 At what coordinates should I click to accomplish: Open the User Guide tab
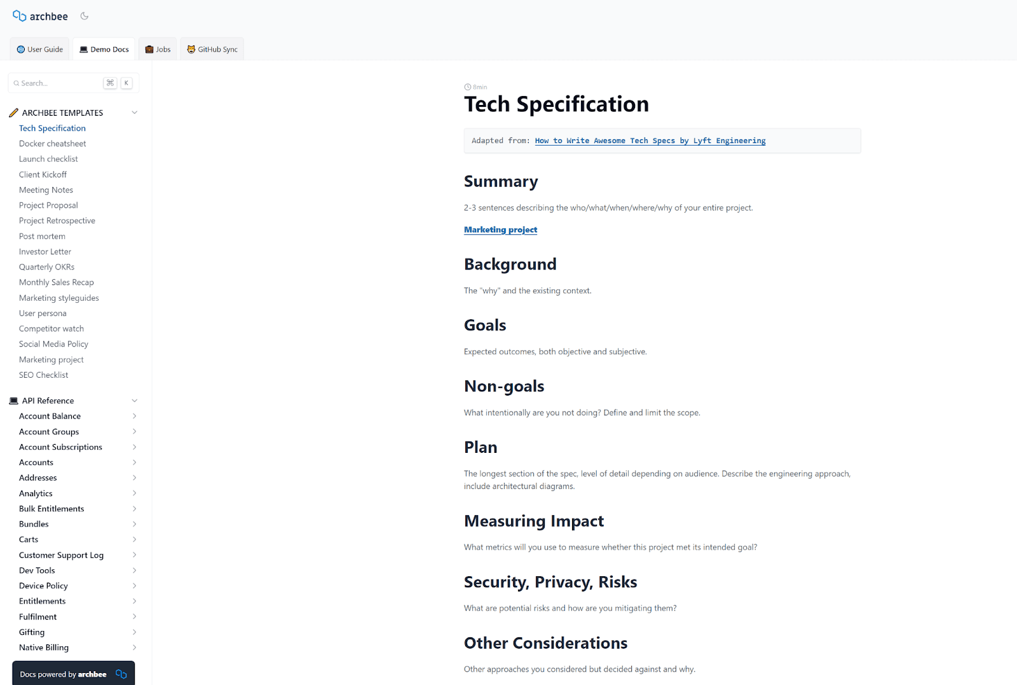(39, 50)
